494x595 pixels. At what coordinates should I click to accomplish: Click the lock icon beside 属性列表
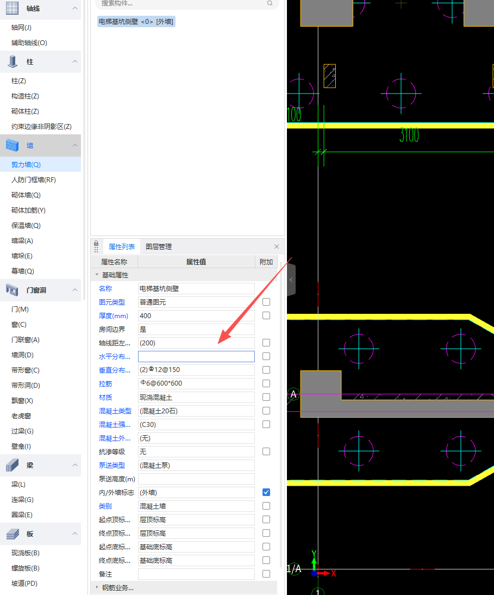[96, 244]
